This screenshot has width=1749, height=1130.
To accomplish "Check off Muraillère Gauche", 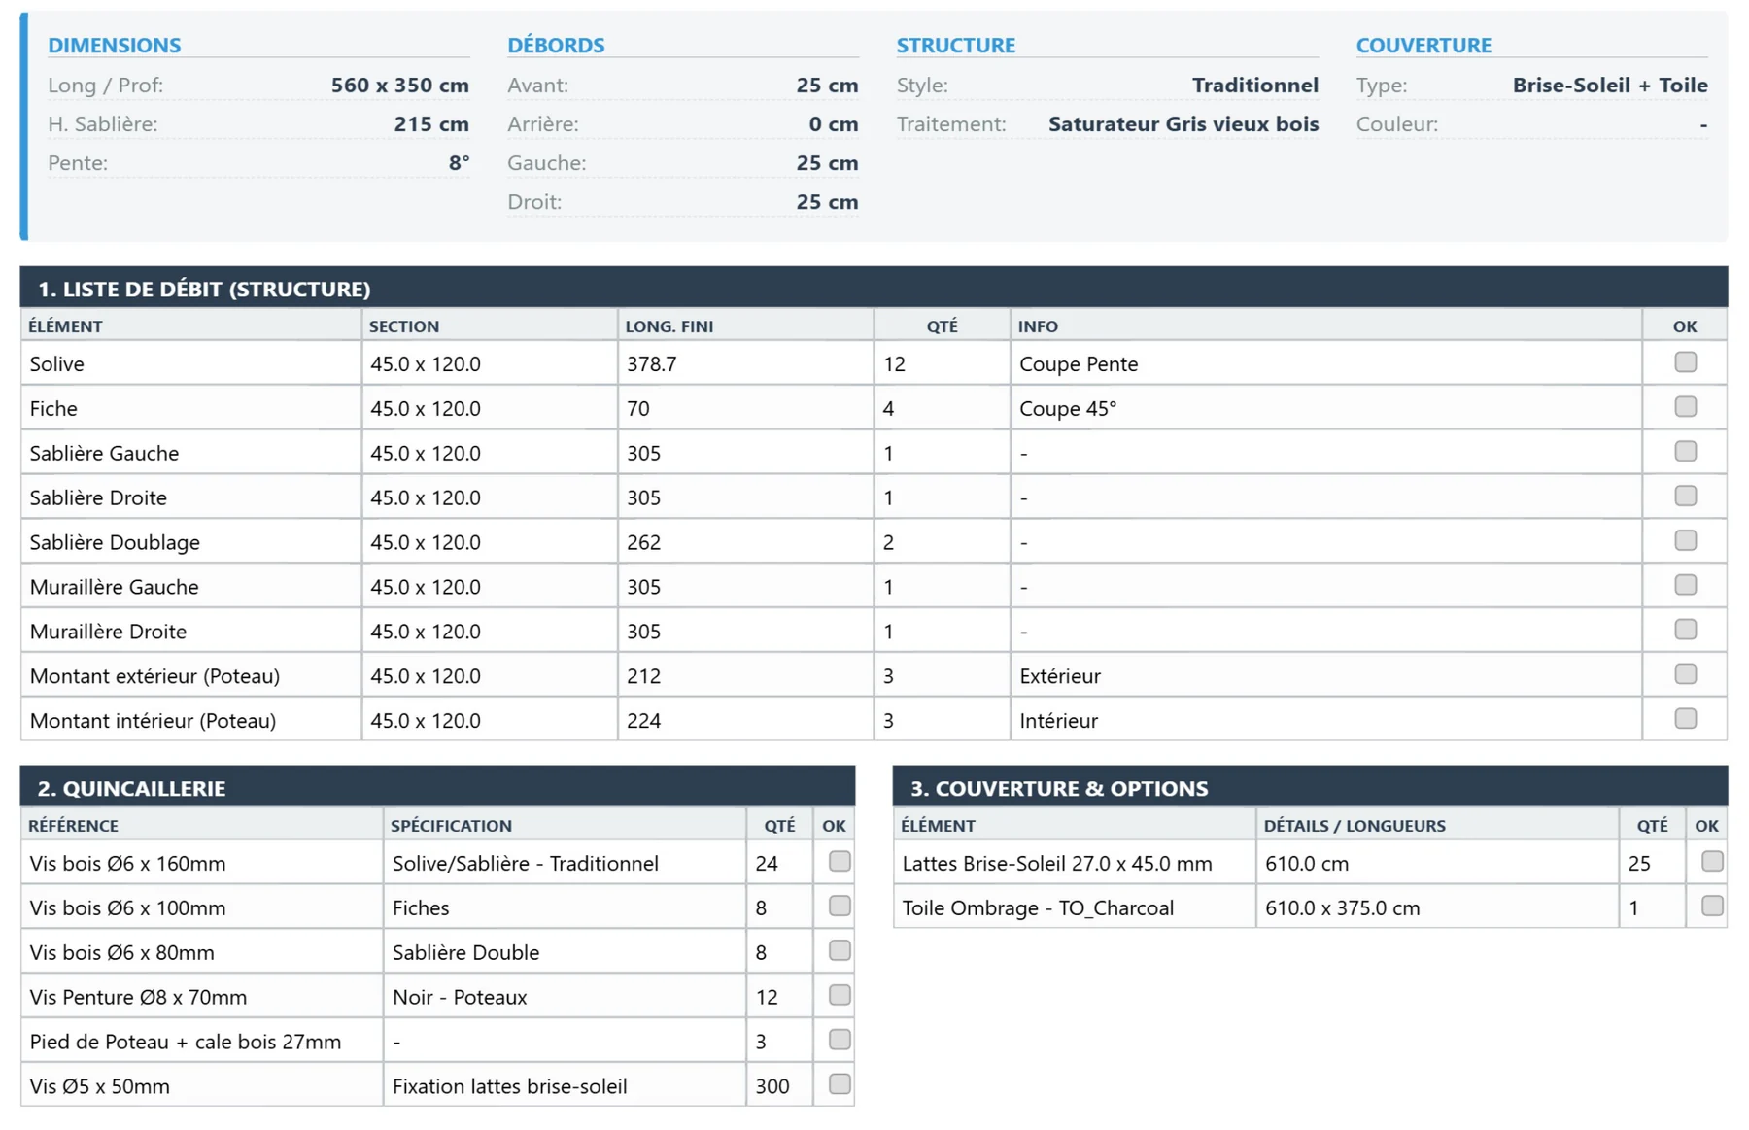I will pos(1685,586).
